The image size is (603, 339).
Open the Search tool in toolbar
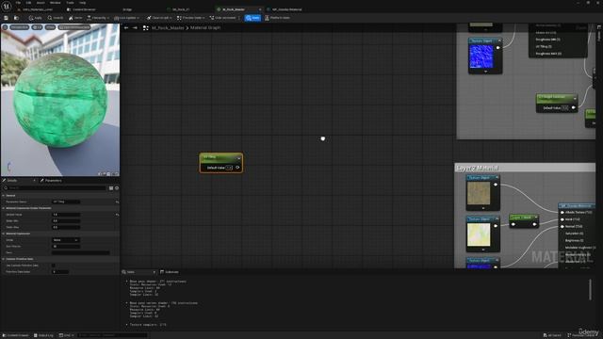click(56, 18)
